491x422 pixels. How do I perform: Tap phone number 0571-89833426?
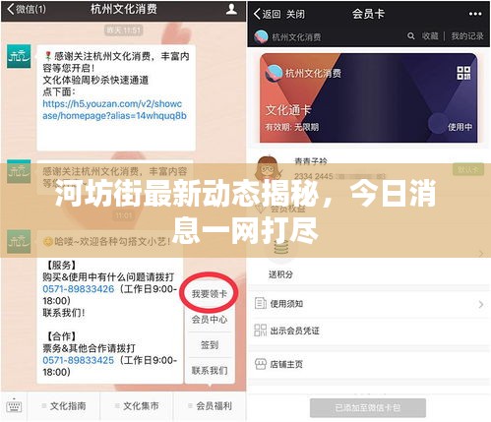tap(79, 289)
